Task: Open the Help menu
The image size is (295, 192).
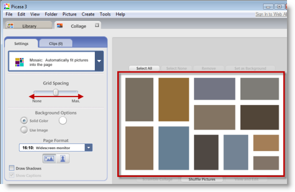Action: 120,14
